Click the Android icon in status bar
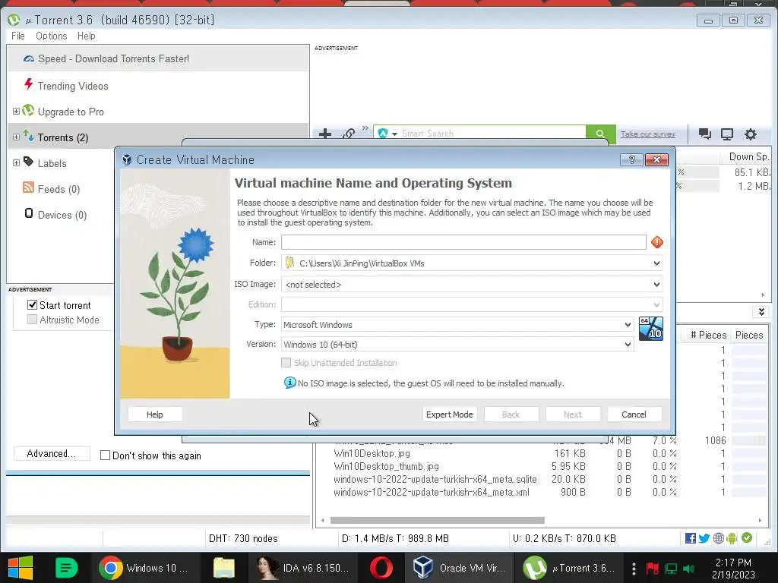The image size is (778, 583). [x=732, y=538]
